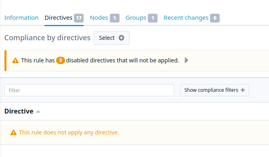Click the plus circle icon in Select button
The height and width of the screenshot is (157, 269).
pyautogui.click(x=121, y=38)
